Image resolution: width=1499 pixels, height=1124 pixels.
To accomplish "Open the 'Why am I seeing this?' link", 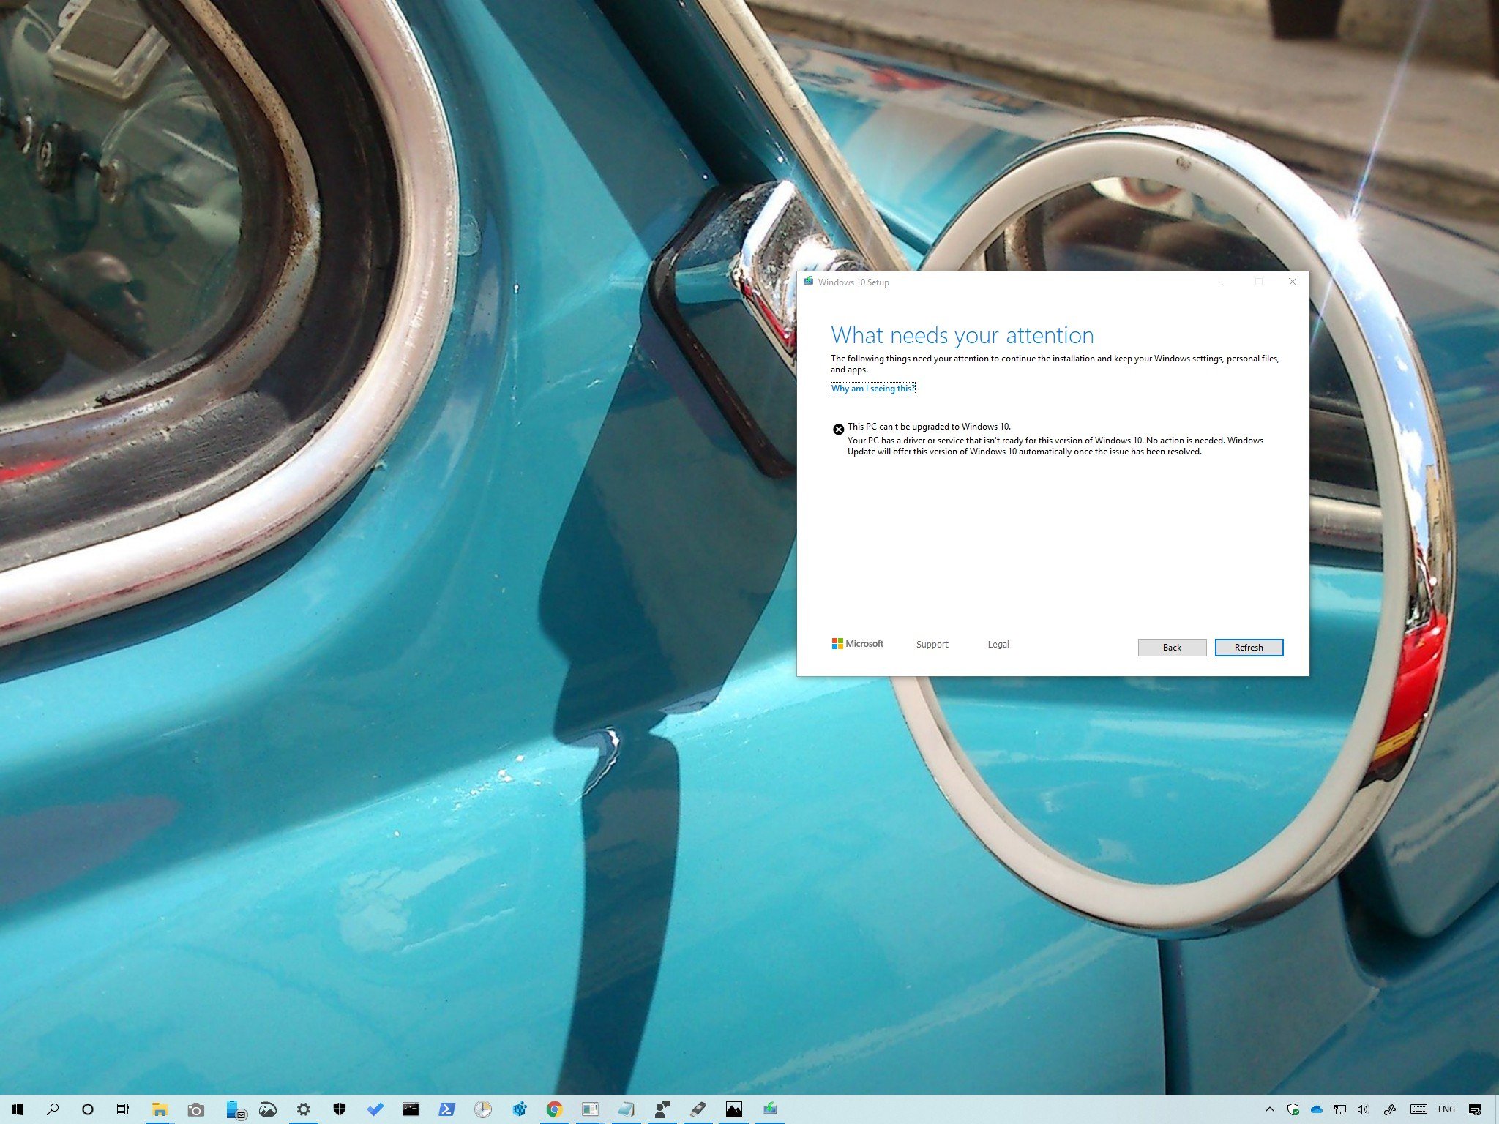I will point(872,387).
